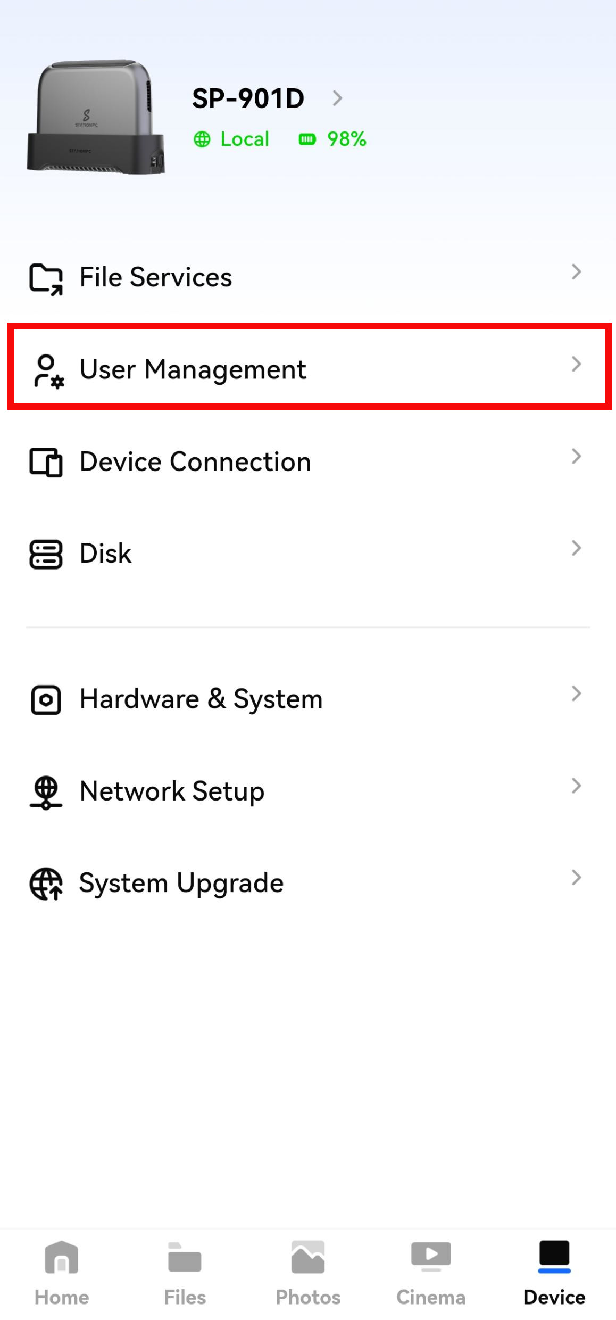Click the User Management person-gear icon
616x1320 pixels.
tap(48, 370)
